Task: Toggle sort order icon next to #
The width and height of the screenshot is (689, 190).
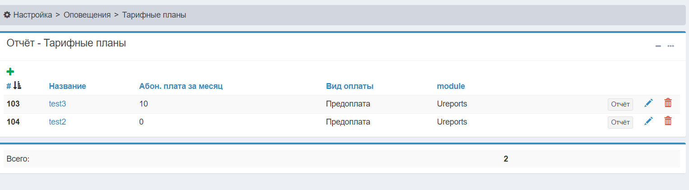Action: [x=17, y=86]
